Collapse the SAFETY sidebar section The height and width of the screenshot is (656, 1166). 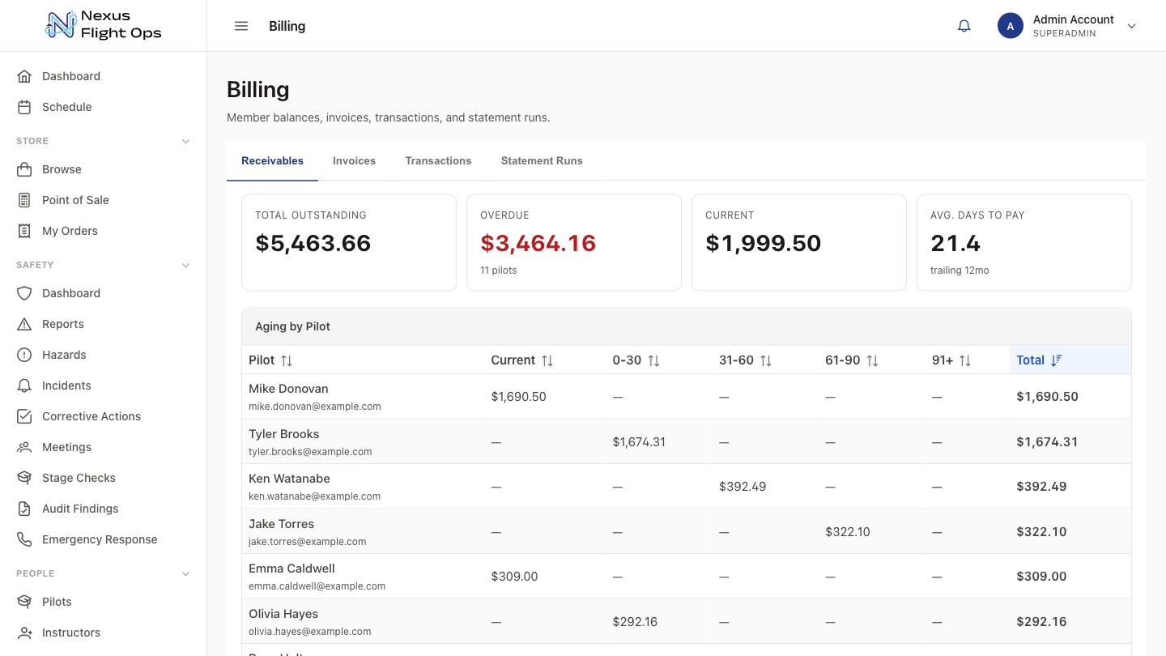[x=185, y=265]
